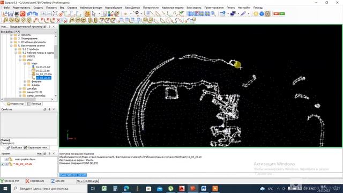The image size is (343, 193).
Task: Toggle the checkbox for layer 16_03_22.str
Action: (x=2, y=164)
